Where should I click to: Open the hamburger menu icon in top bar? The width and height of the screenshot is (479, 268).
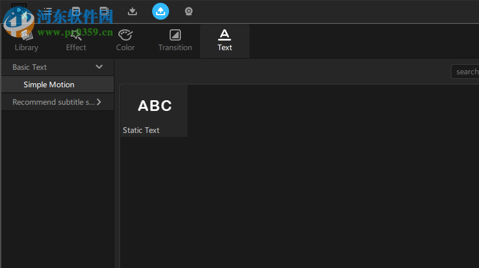(x=47, y=11)
